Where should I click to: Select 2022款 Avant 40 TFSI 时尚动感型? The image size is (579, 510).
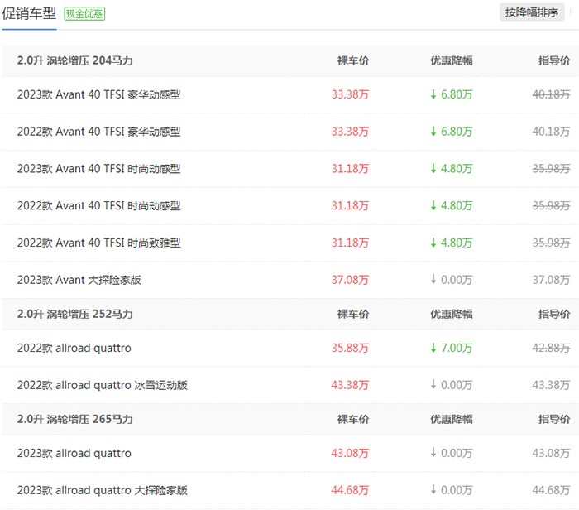(x=98, y=206)
